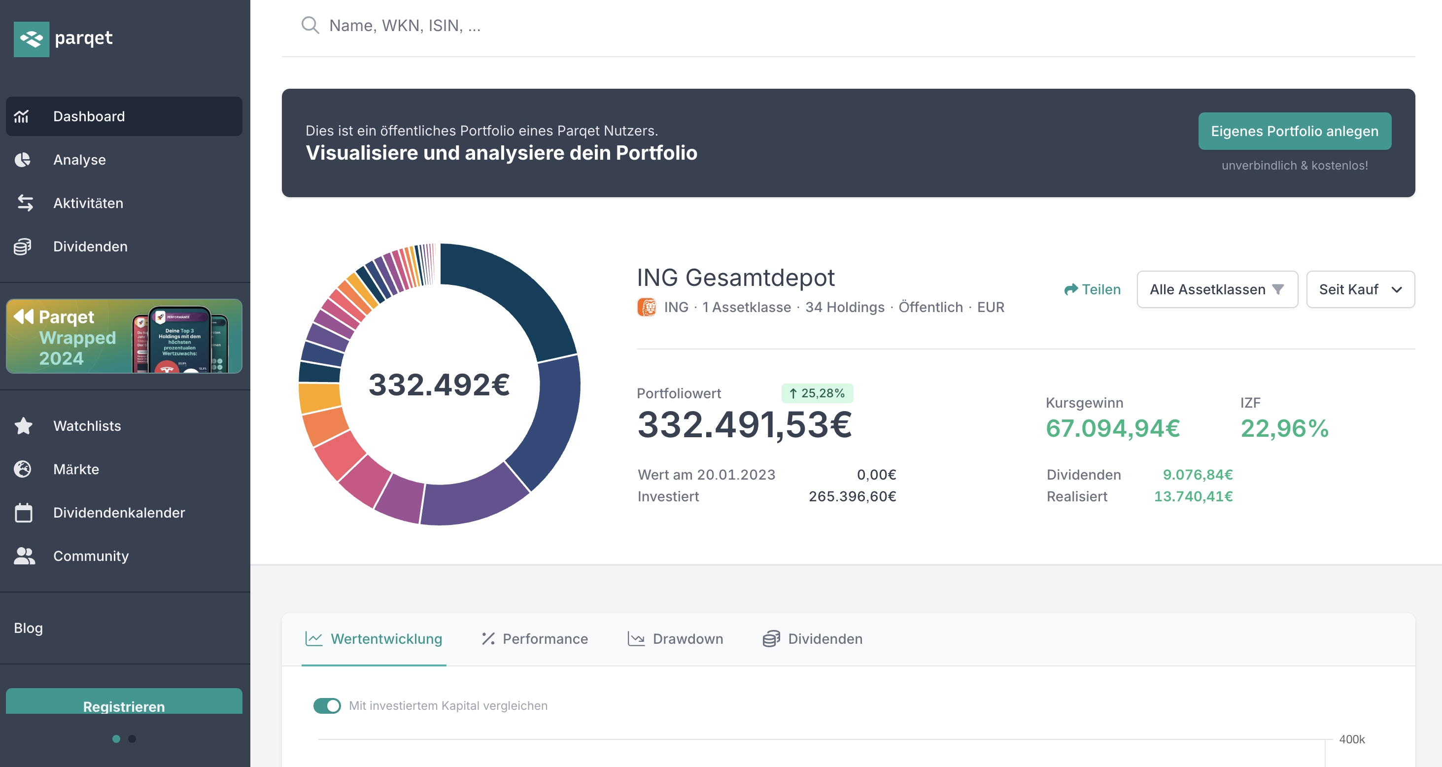Switch to the Wertentwicklung tab
Image resolution: width=1442 pixels, height=767 pixels.
(374, 639)
